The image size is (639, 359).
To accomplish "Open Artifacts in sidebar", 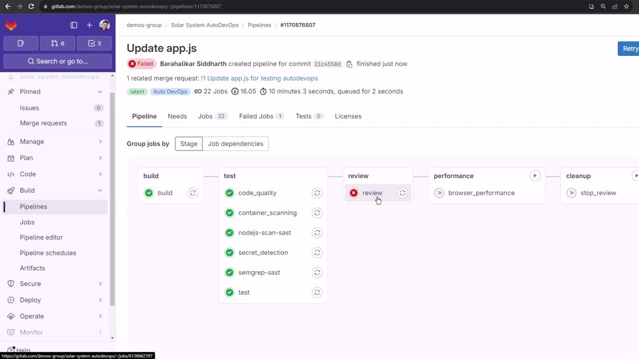I will tap(32, 268).
